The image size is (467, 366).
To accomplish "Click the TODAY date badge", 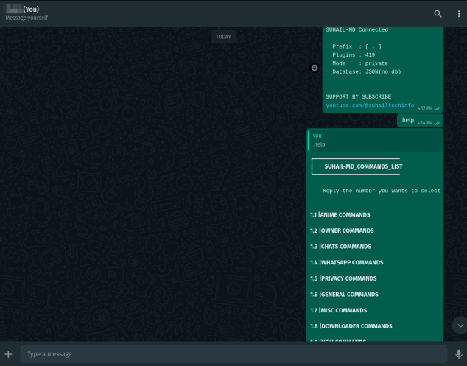I will [x=223, y=37].
